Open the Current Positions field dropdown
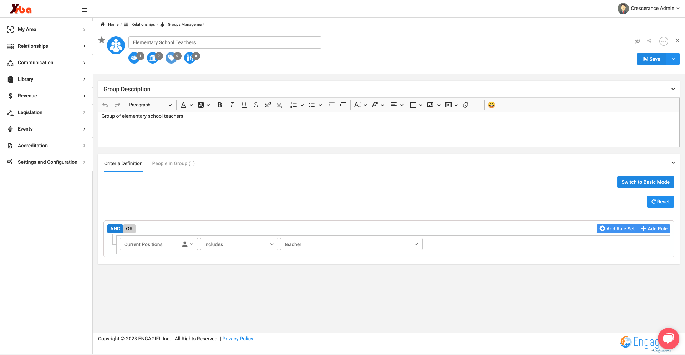685x355 pixels. [x=159, y=244]
